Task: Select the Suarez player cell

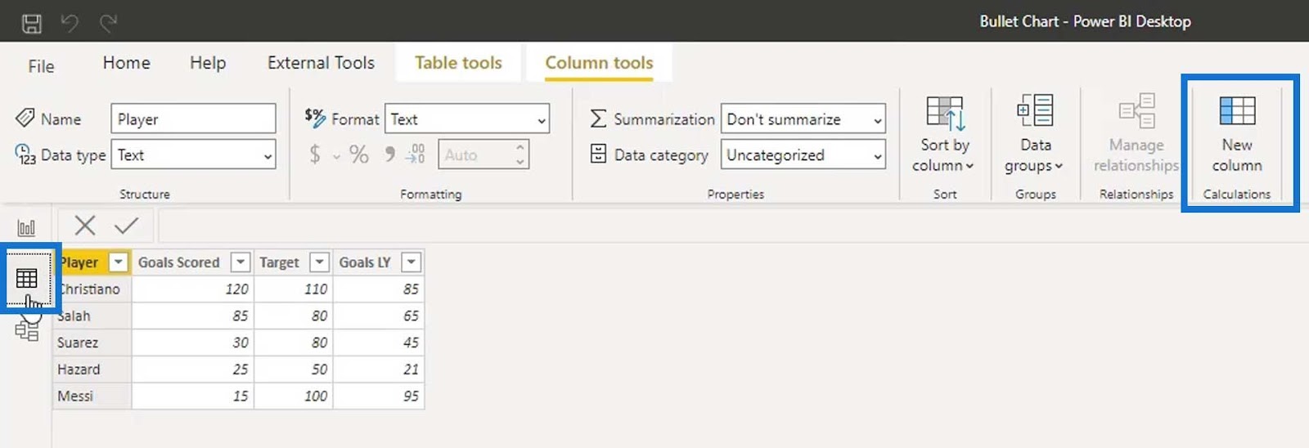Action: click(92, 343)
